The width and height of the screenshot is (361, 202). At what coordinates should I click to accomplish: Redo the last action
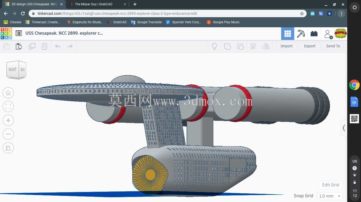coord(70,46)
